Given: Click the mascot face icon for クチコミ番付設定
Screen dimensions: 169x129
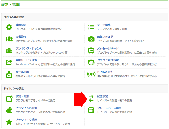Looking at the screenshot, I should tap(91, 62).
